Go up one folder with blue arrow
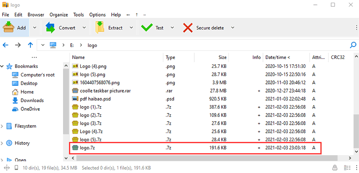This screenshot has width=359, height=173. tap(30, 45)
